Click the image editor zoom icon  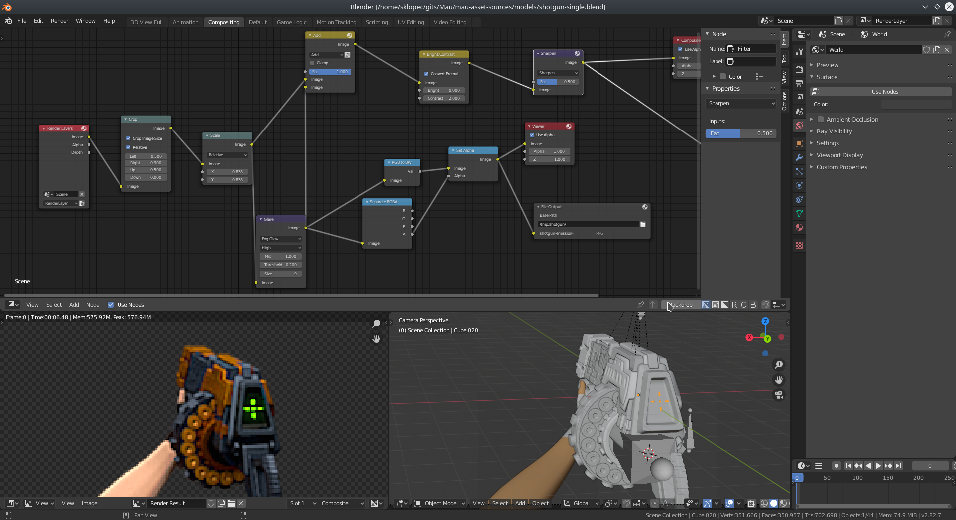377,324
